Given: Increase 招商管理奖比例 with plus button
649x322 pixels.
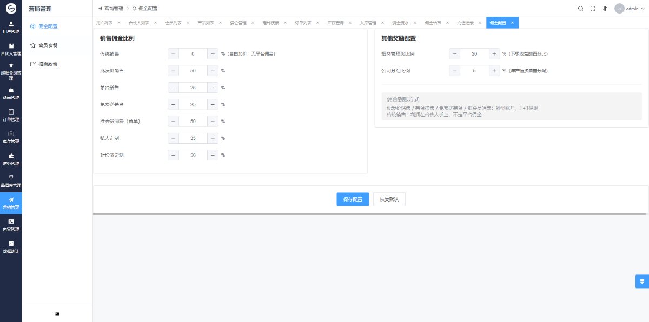Looking at the screenshot, I should (x=494, y=54).
